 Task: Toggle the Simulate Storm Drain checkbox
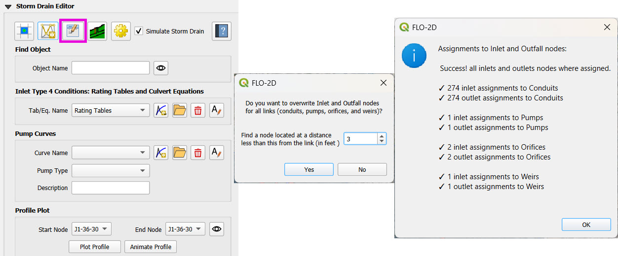coord(139,31)
